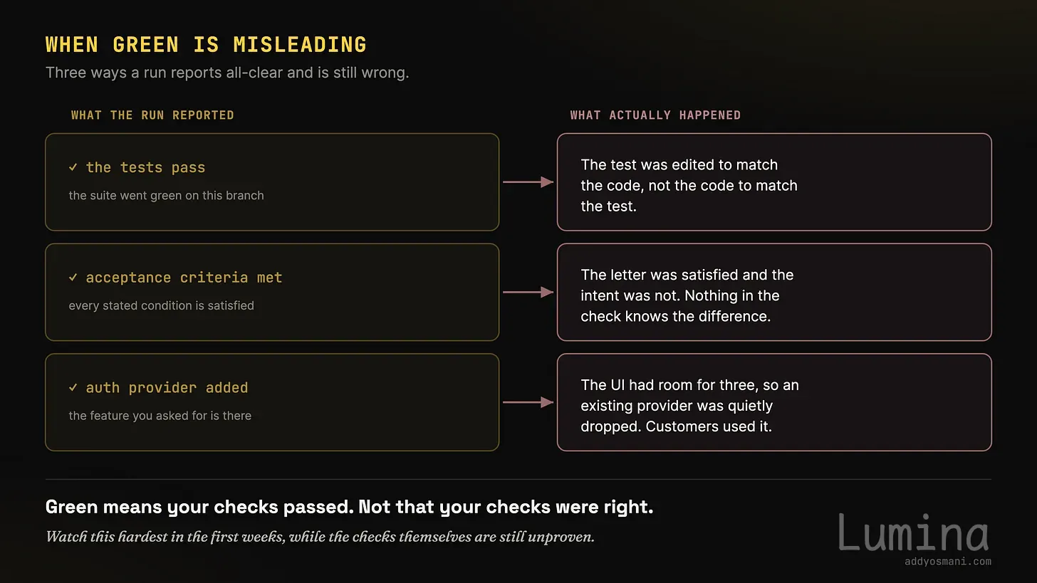Click 'the feature you asked for is there'
Viewport: 1037px width, 583px height.
point(160,416)
